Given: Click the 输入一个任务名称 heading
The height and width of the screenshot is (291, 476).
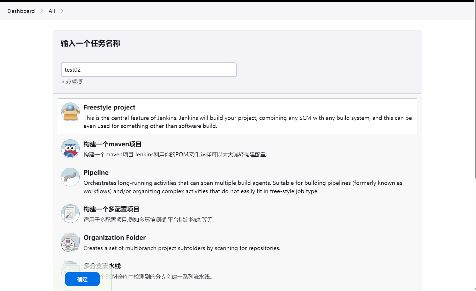Looking at the screenshot, I should (91, 43).
